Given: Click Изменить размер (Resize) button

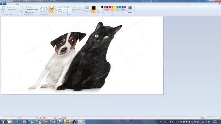Looking at the screenshot, I should pos(32,10).
